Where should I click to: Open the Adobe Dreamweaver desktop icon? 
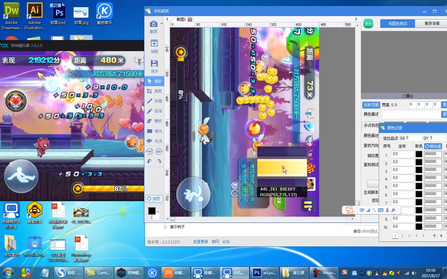11,16
